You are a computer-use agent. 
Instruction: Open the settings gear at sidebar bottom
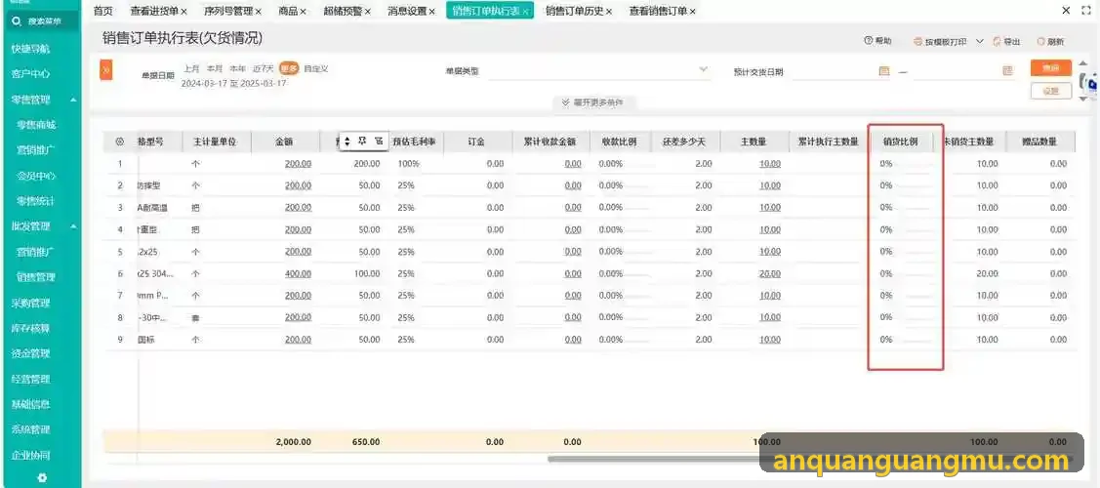pos(42,477)
